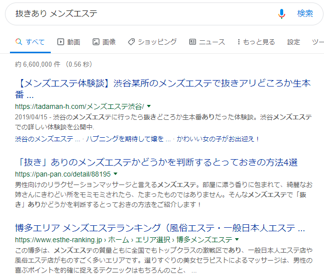Click the three-dot icon beside もっと見る
Image resolution: width=324 pixels, height=277 pixels.
(239, 42)
